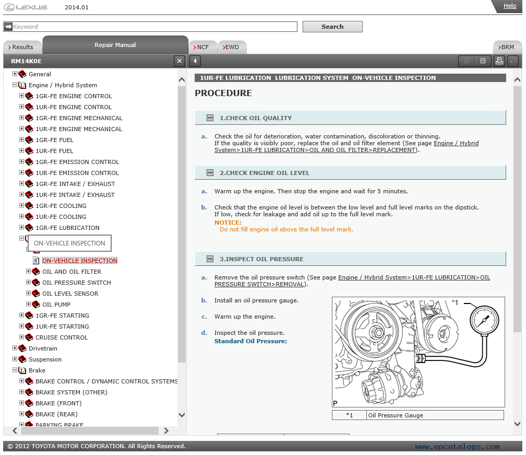The width and height of the screenshot is (526, 455).
Task: Collapse the Engine / Hybrid System node
Action: point(15,85)
